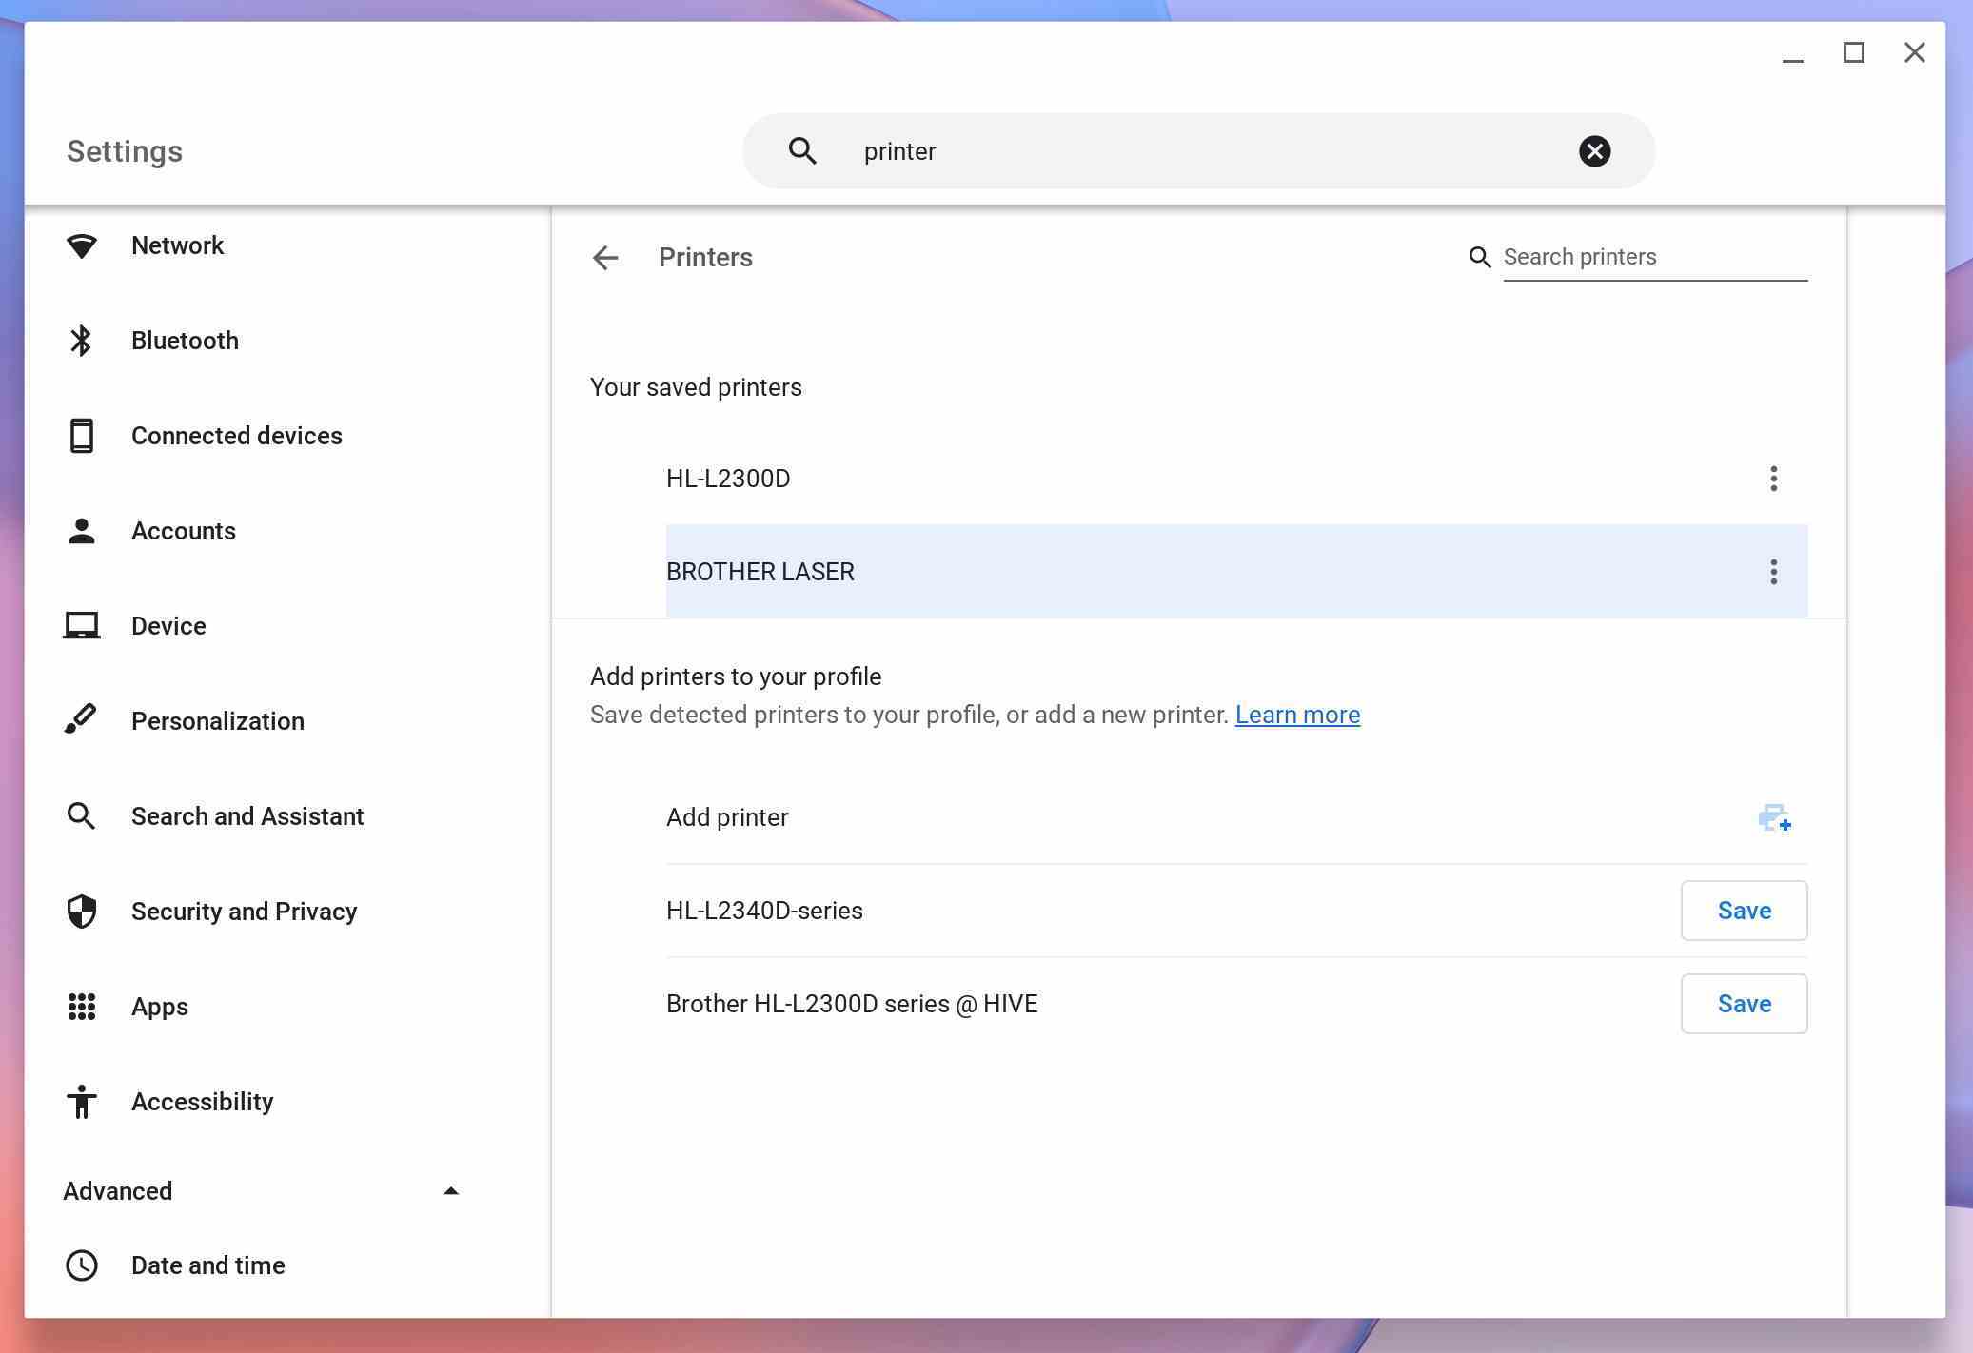
Task: Click the Accessibility settings icon
Action: pos(83,1100)
